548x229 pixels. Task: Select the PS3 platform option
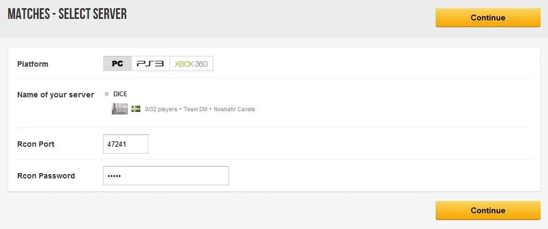151,64
